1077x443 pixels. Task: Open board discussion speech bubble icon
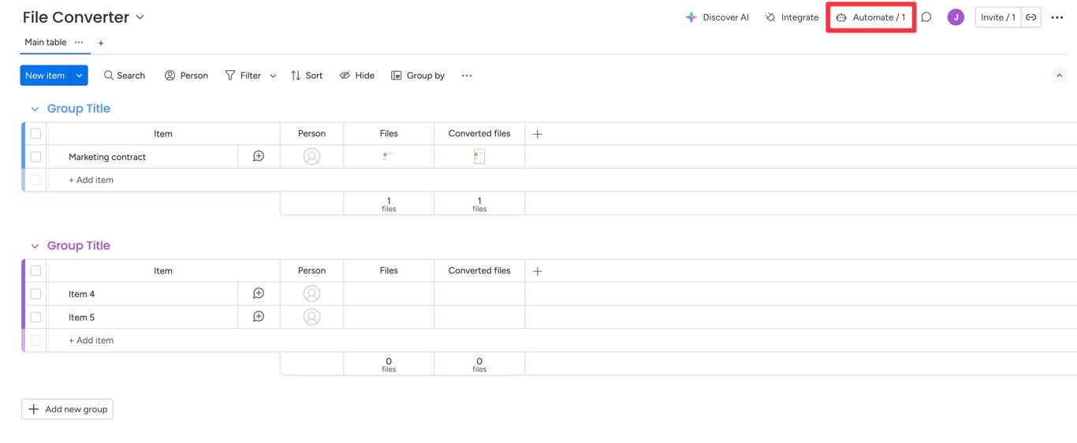[x=926, y=17]
